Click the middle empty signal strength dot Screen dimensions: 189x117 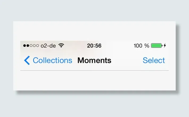point(34,46)
